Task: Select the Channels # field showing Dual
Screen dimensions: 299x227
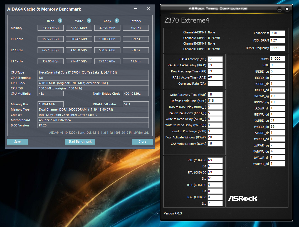Action: click(277, 33)
